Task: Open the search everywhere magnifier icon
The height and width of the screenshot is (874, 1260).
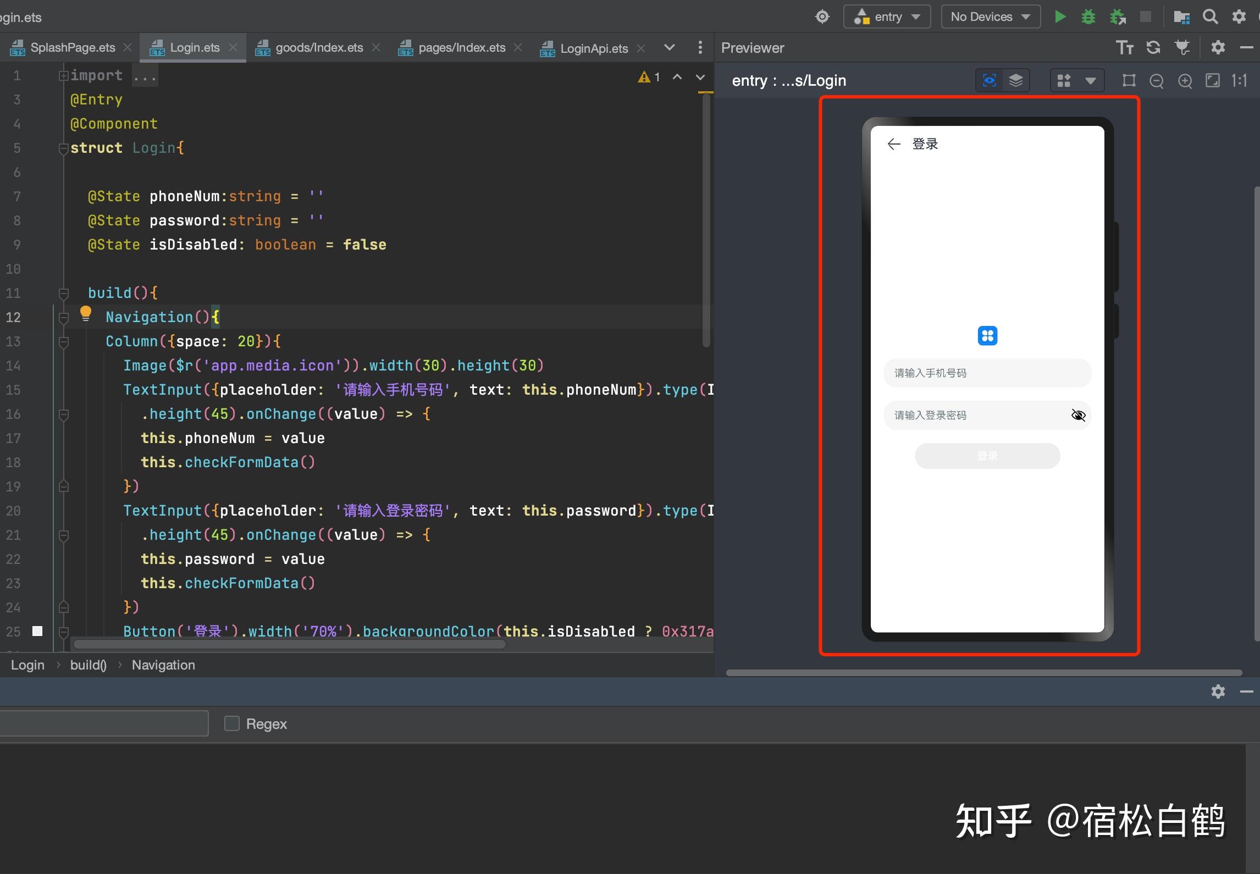Action: click(1210, 17)
